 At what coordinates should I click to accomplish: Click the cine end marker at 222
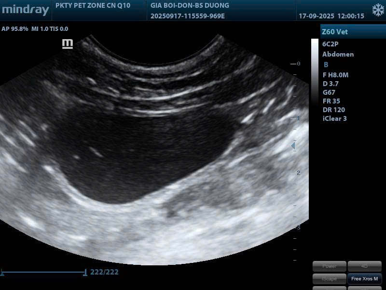85,273
